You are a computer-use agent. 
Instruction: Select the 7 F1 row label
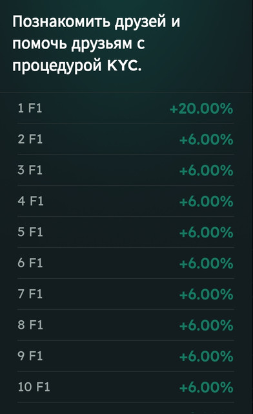tap(30, 294)
